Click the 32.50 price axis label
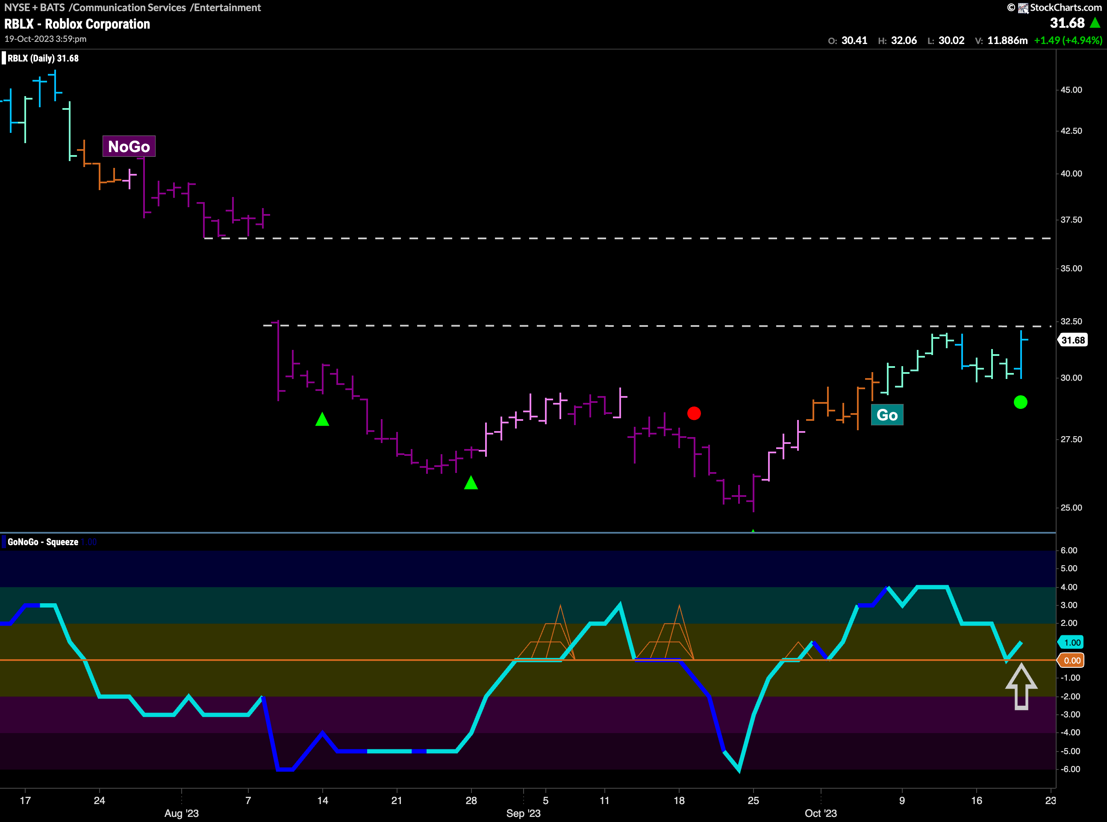 [1071, 321]
